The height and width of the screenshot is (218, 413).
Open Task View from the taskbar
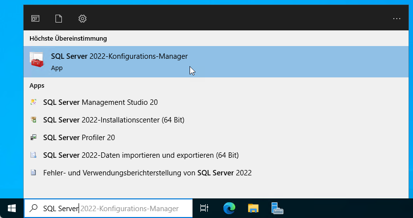click(204, 208)
